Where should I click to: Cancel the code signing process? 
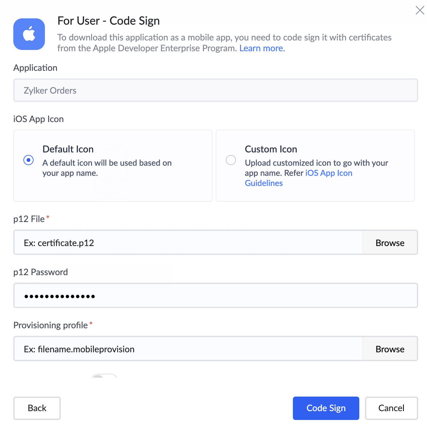click(x=391, y=408)
